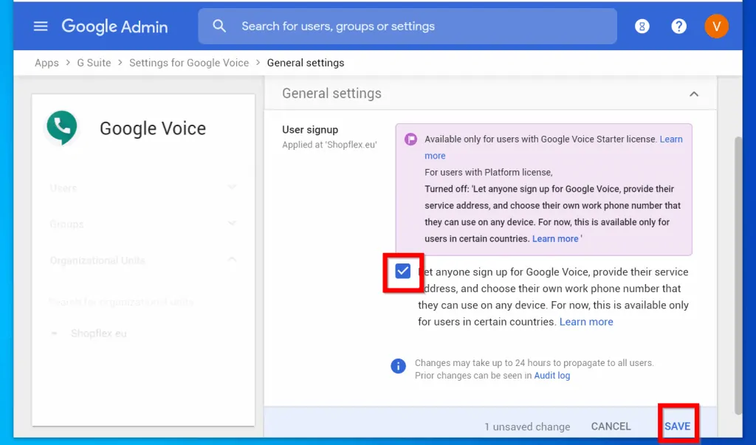Click the search users, groups or settings field
The height and width of the screenshot is (445, 756).
(413, 27)
